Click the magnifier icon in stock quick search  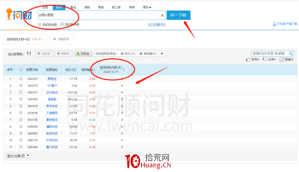[x=291, y=54]
